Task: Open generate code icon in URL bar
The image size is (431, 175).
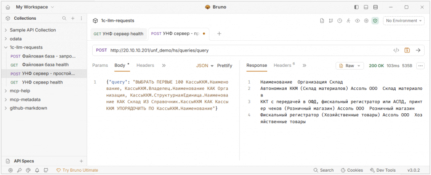Action: (396, 50)
